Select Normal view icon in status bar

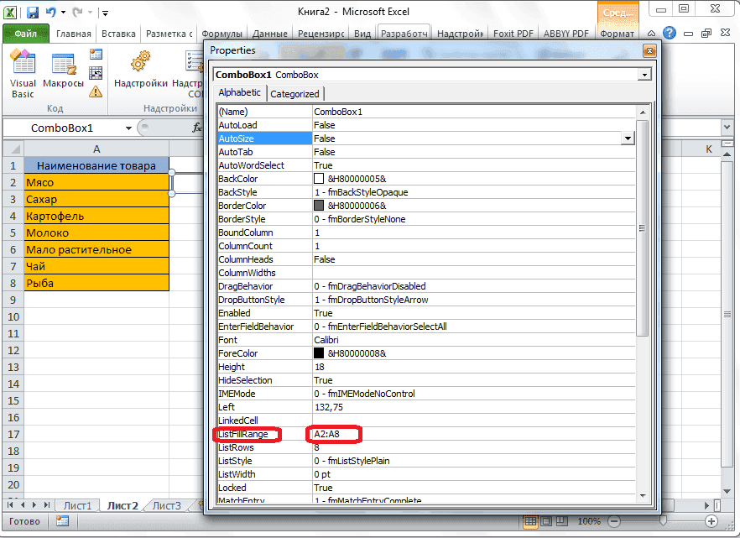[529, 520]
